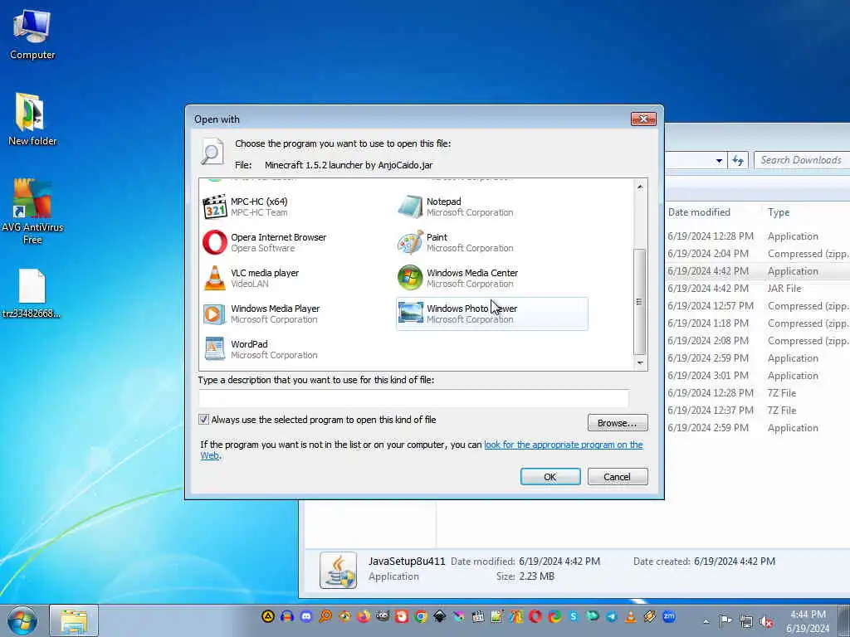Image resolution: width=850 pixels, height=637 pixels.
Task: Click the Windows Start orb
Action: pyautogui.click(x=22, y=620)
